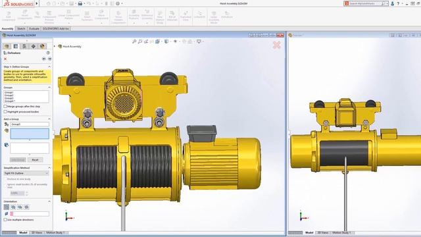Open the Help question mark menu

click(x=398, y=3)
